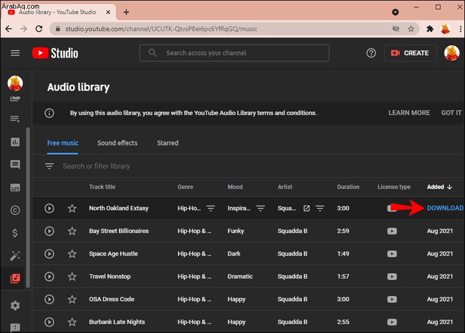Click the Track title column header

(102, 187)
